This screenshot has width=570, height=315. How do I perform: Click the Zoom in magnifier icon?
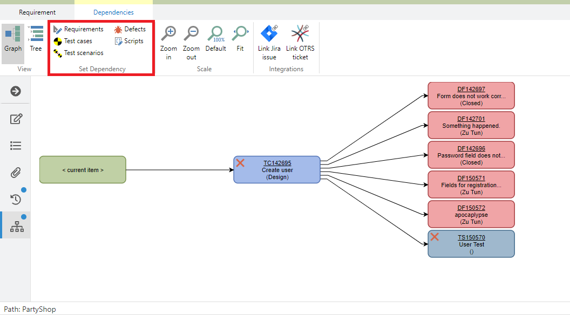pyautogui.click(x=169, y=35)
